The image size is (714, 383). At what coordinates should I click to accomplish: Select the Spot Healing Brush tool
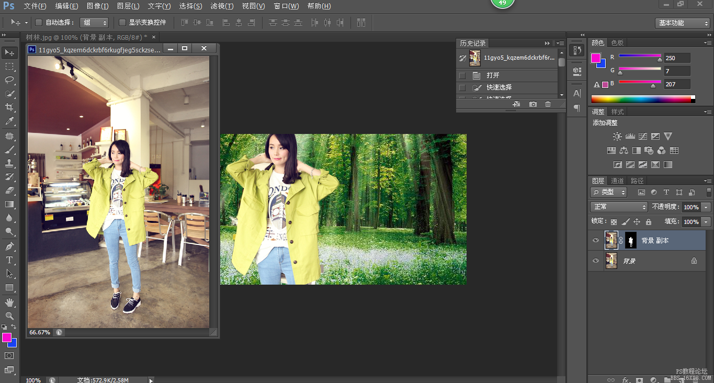click(9, 136)
